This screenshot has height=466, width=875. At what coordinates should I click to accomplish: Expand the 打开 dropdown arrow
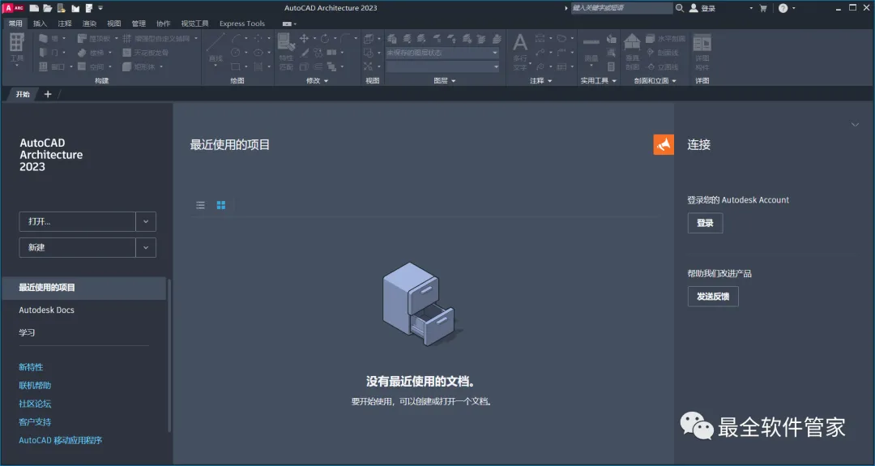pos(146,221)
